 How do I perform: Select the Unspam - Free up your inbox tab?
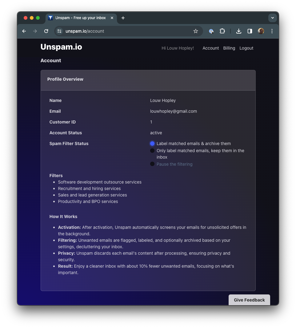81,18
